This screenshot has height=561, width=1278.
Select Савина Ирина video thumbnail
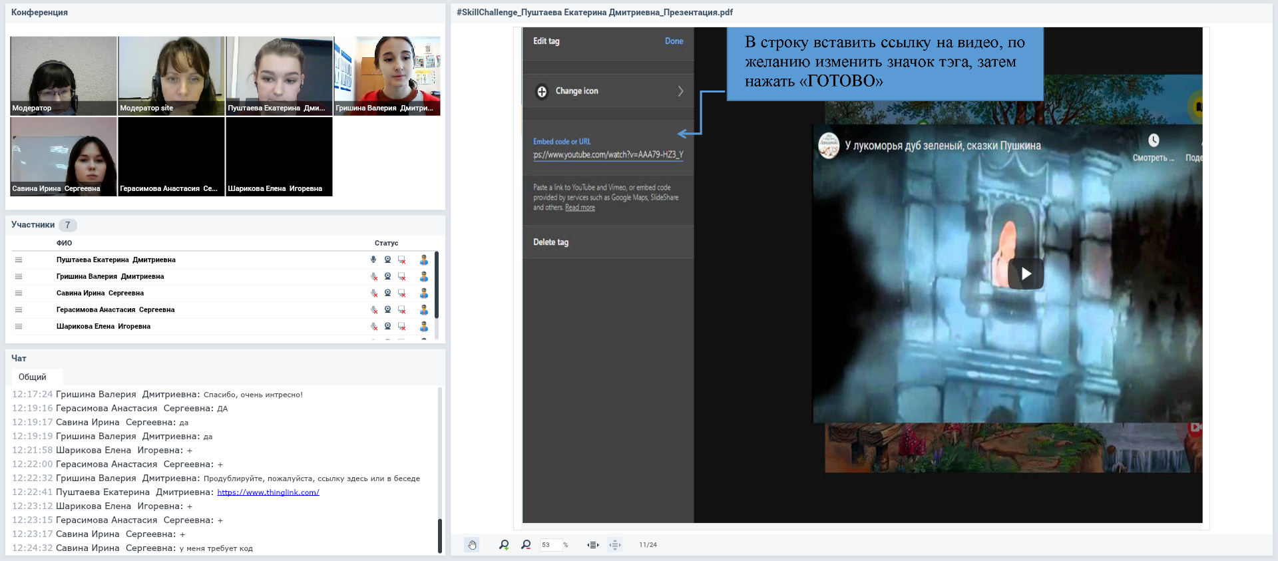[x=64, y=156]
